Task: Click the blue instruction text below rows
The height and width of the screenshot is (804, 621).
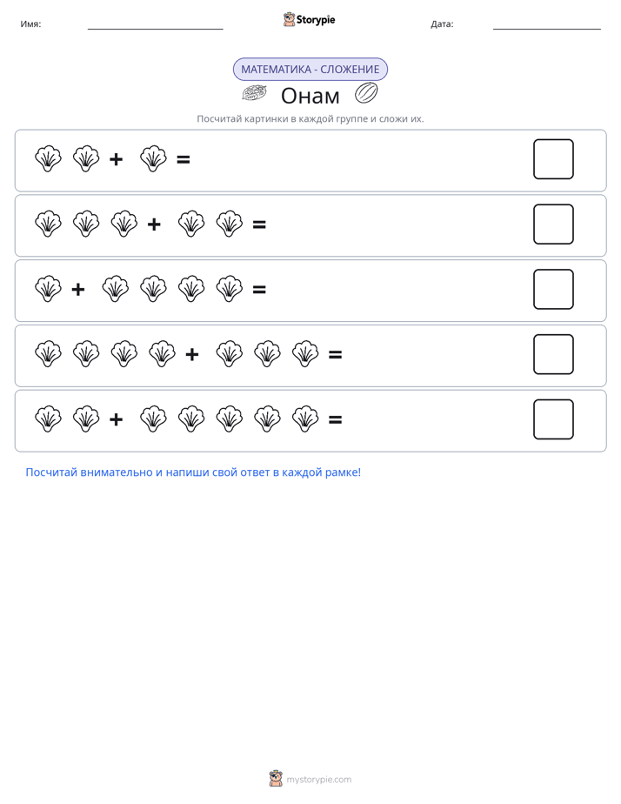Action: 193,472
